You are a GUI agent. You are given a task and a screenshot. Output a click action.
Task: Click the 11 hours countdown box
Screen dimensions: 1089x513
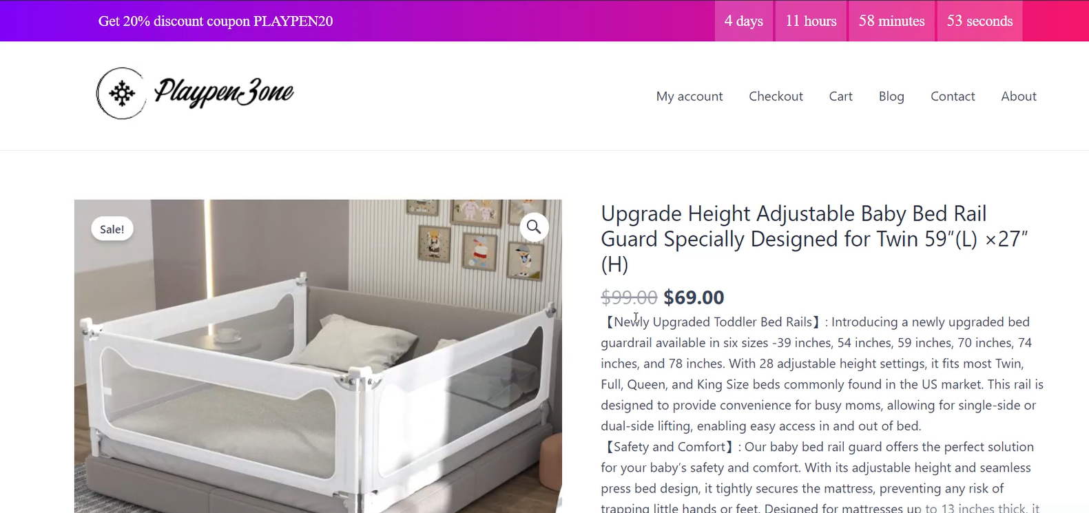click(x=811, y=21)
